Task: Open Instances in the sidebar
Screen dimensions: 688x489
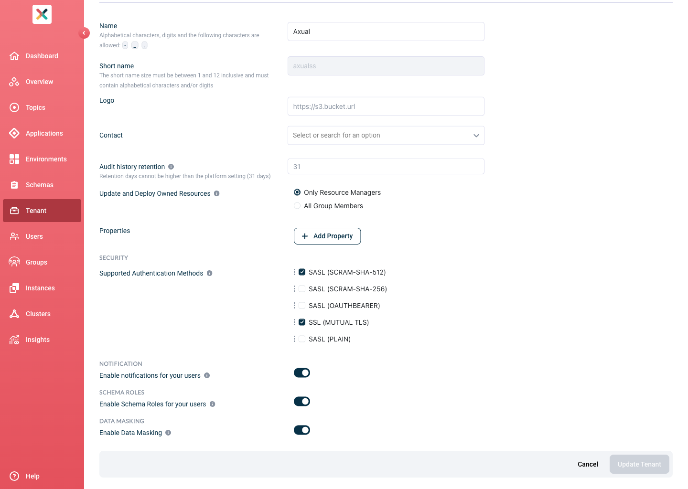Action: point(42,288)
